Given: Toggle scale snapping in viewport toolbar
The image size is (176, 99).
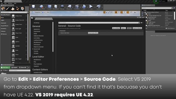Looking at the screenshot, I should coord(128,12).
